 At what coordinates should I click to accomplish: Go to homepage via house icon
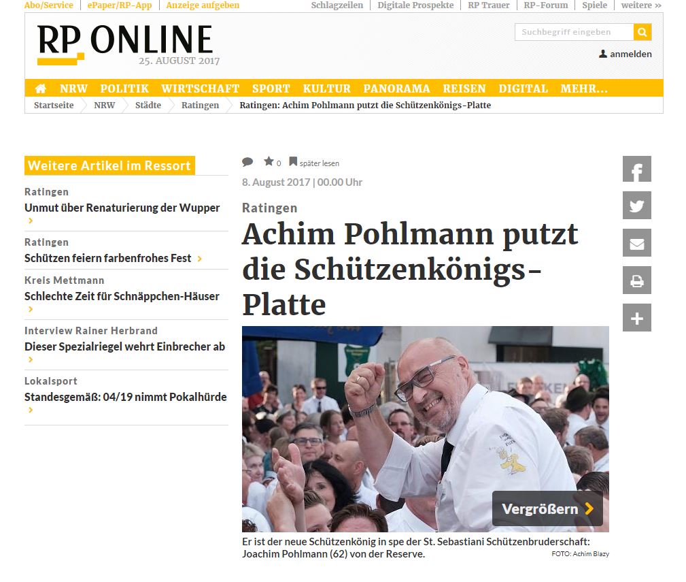coord(41,88)
